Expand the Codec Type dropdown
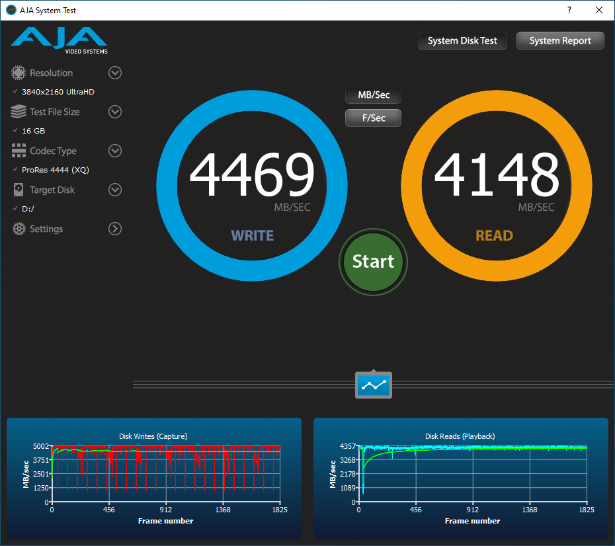The width and height of the screenshot is (615, 546). (x=114, y=151)
